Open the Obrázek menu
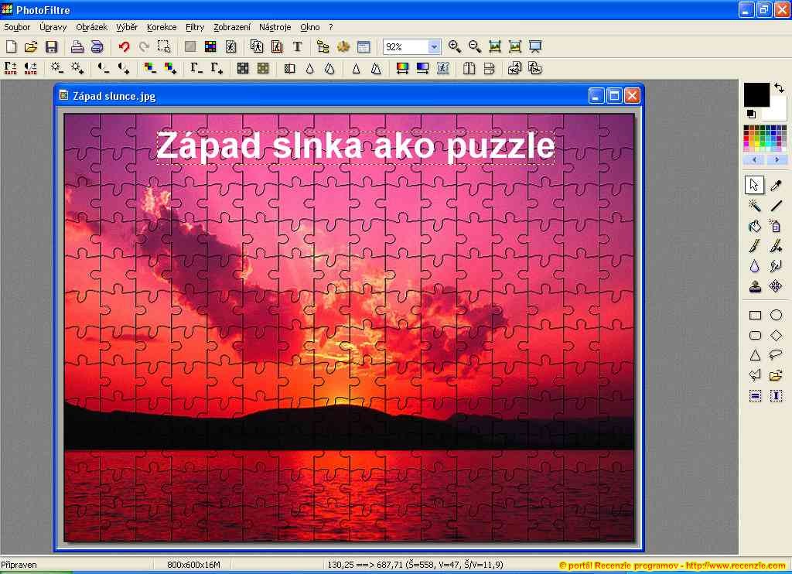 (91, 27)
